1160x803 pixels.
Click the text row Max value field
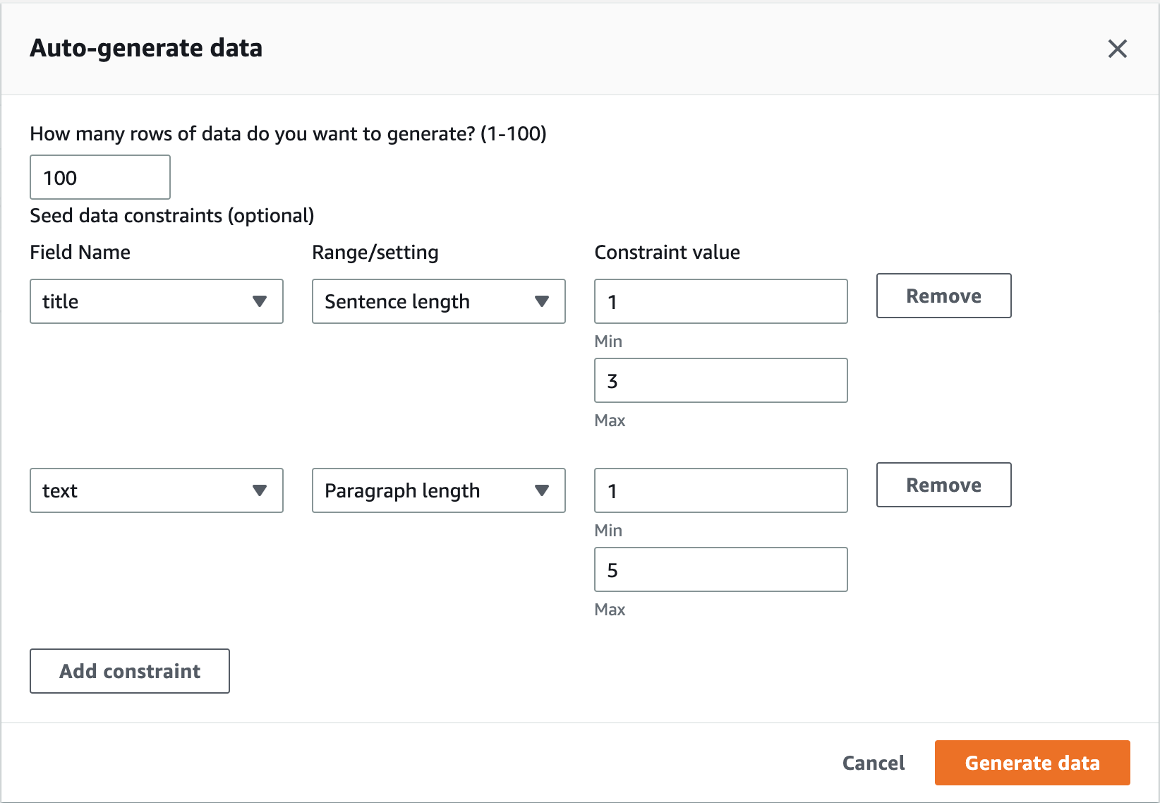pos(721,569)
